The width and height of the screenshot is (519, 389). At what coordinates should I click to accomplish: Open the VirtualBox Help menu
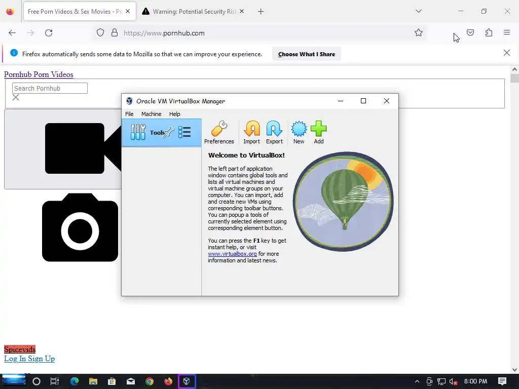click(174, 114)
